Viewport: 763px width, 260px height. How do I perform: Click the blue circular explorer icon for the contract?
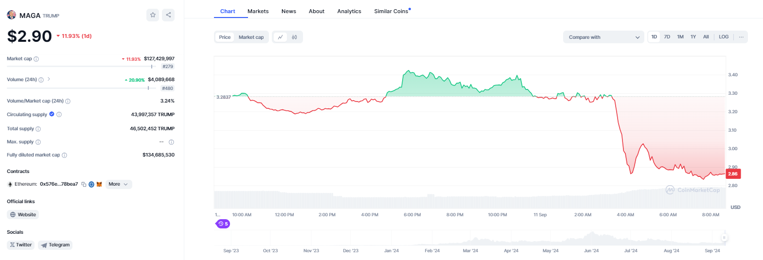click(x=91, y=184)
